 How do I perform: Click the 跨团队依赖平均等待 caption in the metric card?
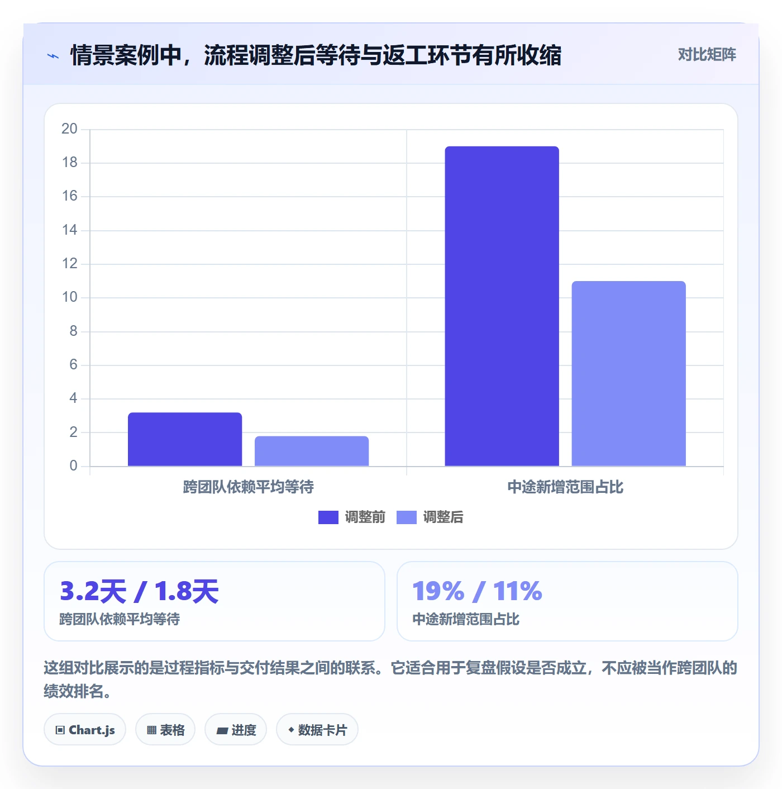coord(120,619)
